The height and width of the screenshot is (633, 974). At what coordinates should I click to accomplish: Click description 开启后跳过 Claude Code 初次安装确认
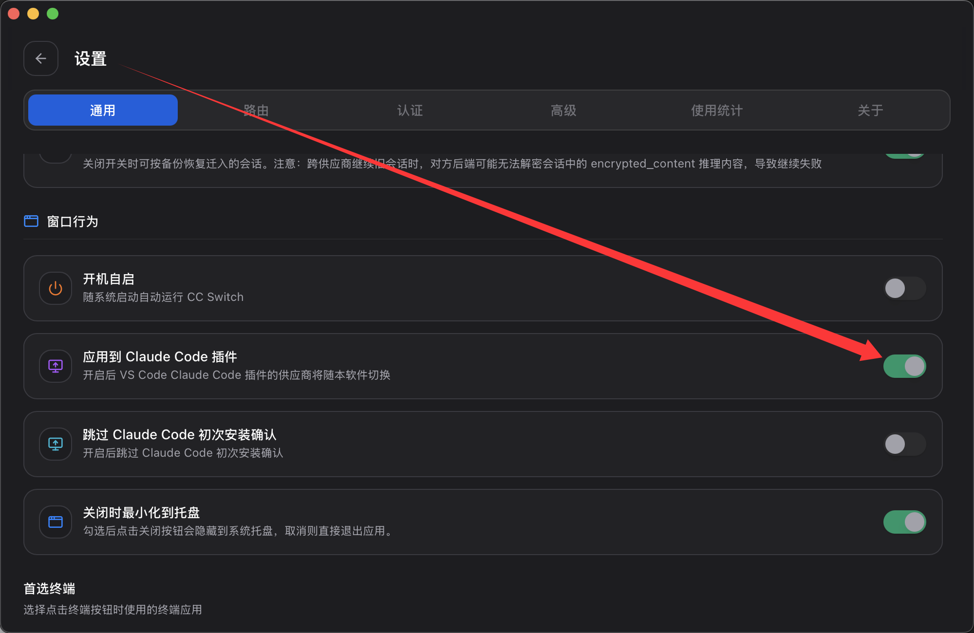[x=183, y=453]
